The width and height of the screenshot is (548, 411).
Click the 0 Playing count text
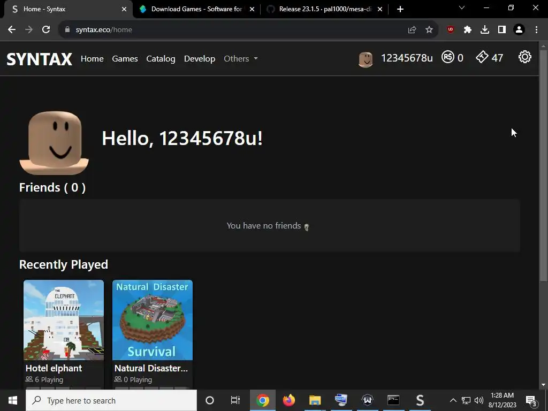coord(138,379)
